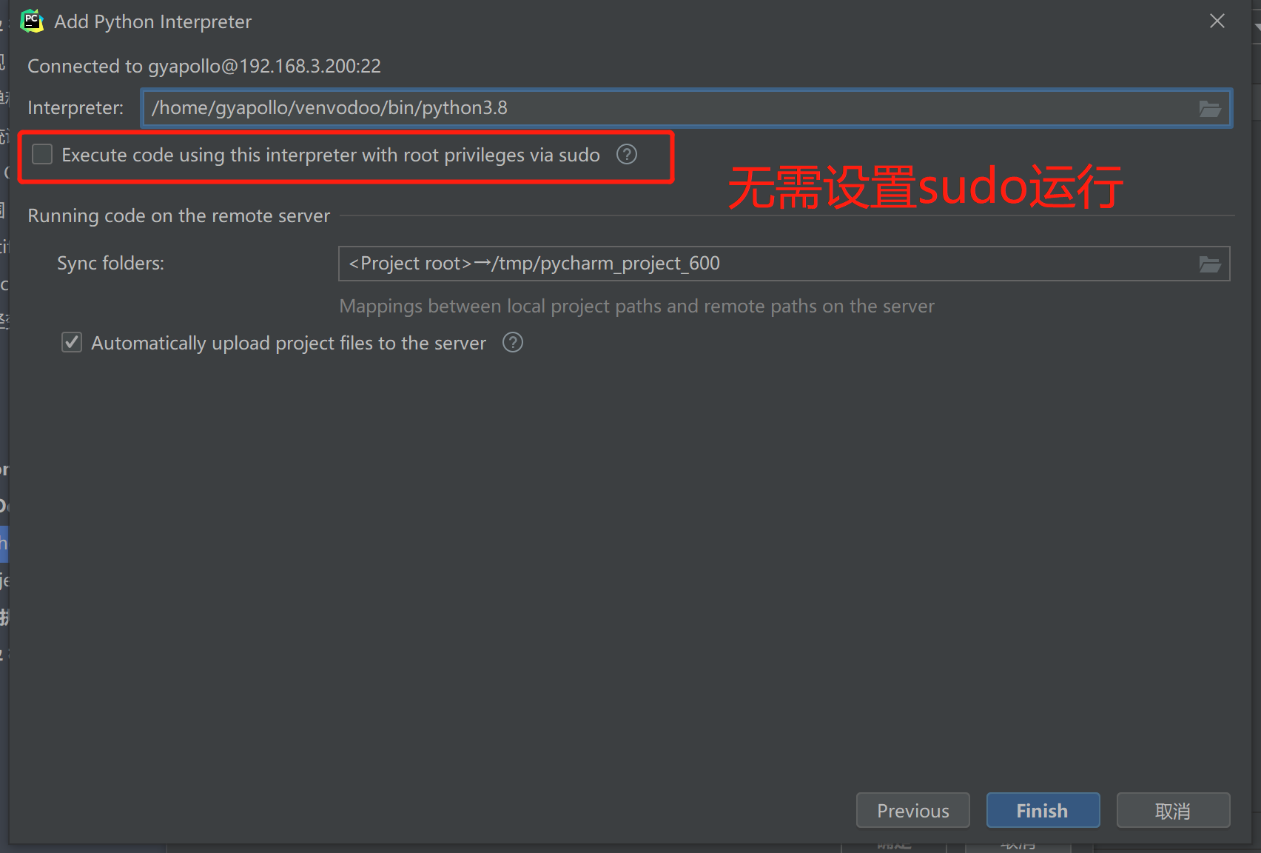Enable execute with root privileges via sudo checkbox

click(x=42, y=154)
